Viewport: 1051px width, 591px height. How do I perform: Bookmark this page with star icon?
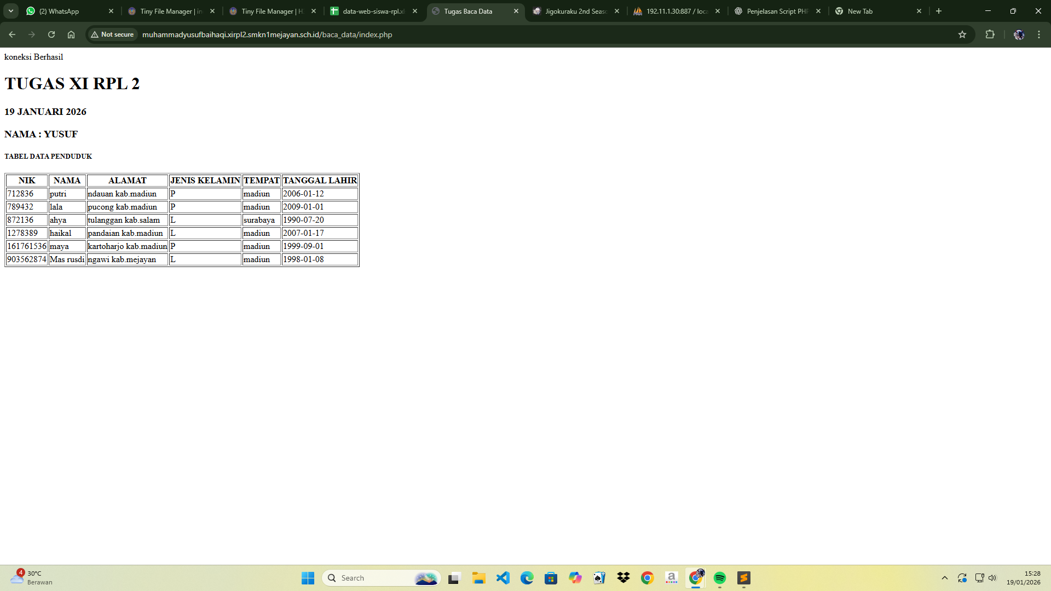pyautogui.click(x=962, y=34)
